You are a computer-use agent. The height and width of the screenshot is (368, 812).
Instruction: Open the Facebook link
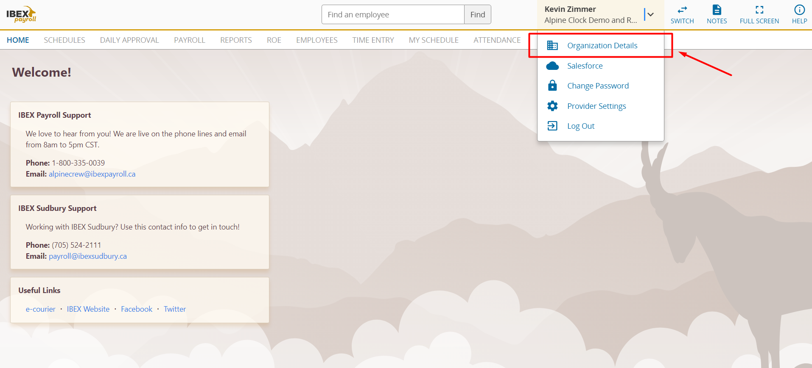point(137,309)
